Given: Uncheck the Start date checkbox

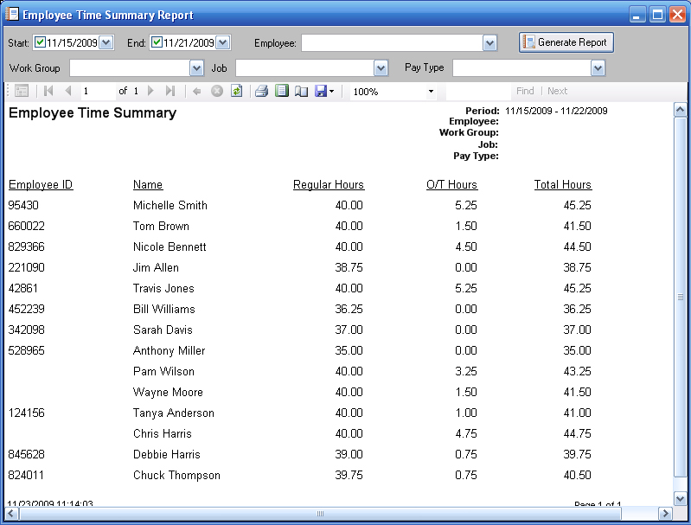Looking at the screenshot, I should (x=39, y=42).
